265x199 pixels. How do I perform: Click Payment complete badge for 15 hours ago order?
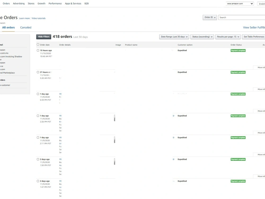click(x=238, y=51)
